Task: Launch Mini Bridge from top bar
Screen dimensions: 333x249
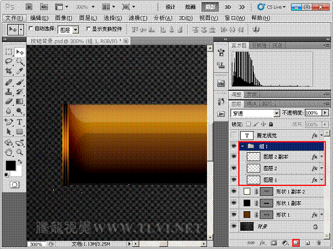Action: tap(44, 7)
